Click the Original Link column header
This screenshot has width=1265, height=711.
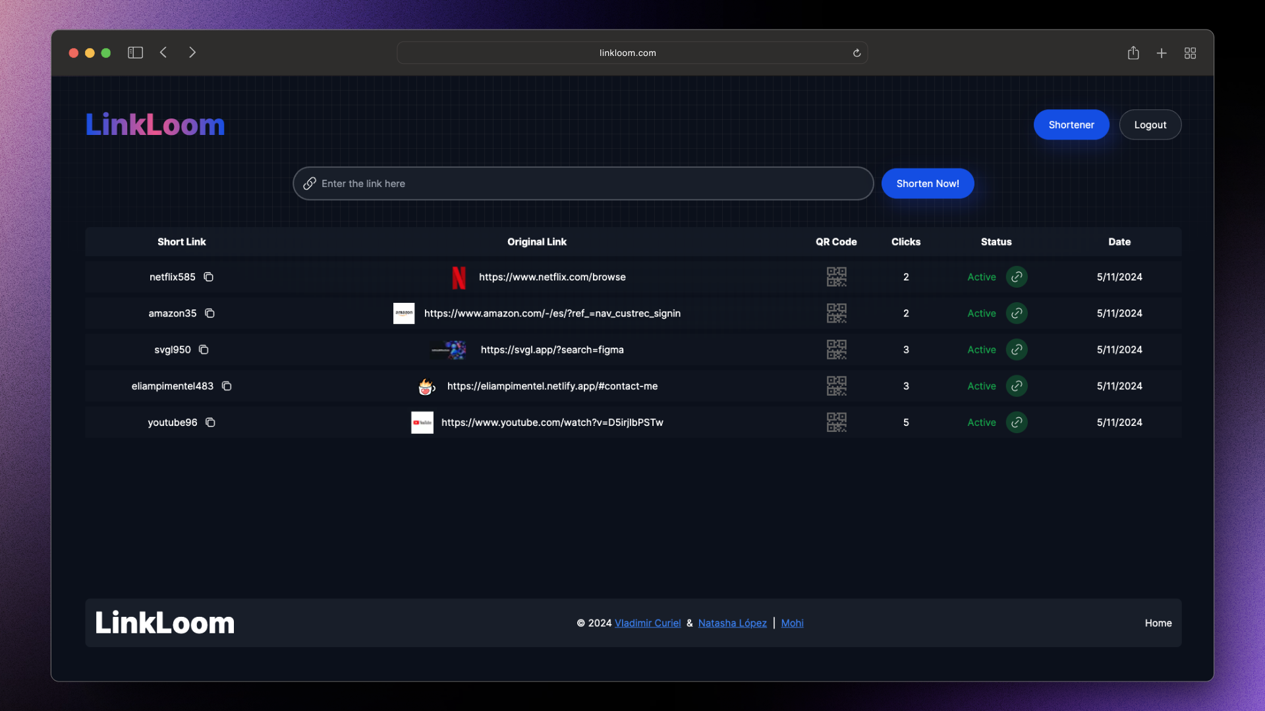(537, 242)
